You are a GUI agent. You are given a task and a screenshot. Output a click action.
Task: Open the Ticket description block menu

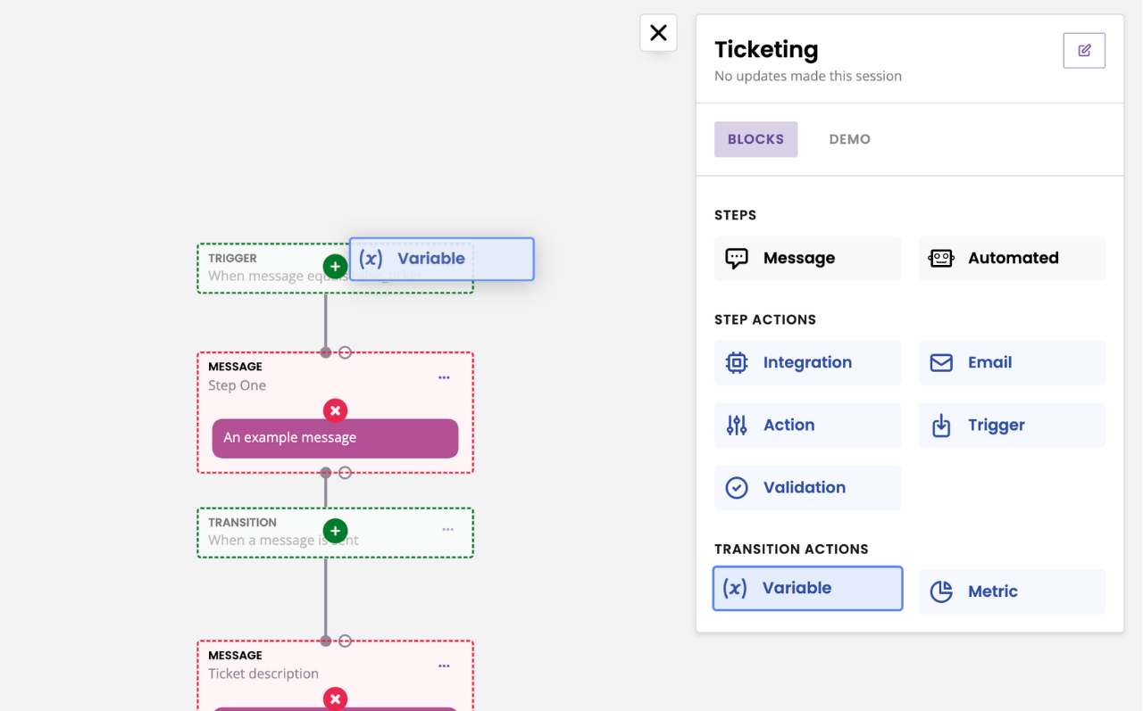point(444,665)
